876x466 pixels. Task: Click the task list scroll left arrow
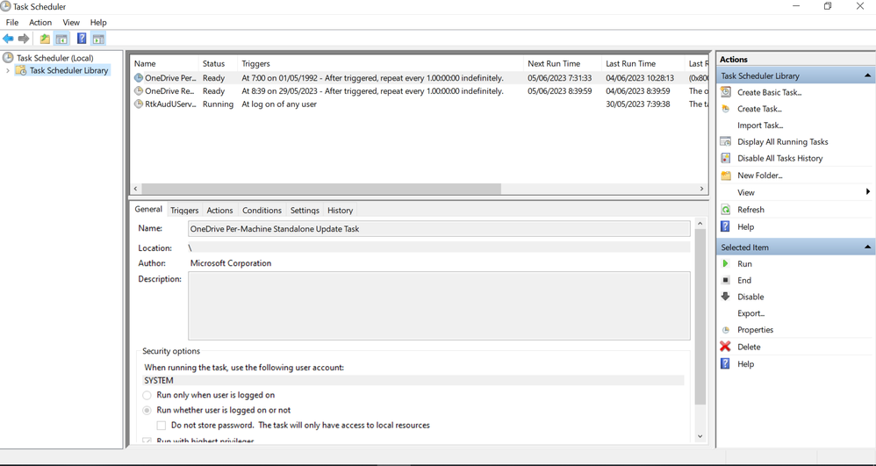tap(136, 189)
